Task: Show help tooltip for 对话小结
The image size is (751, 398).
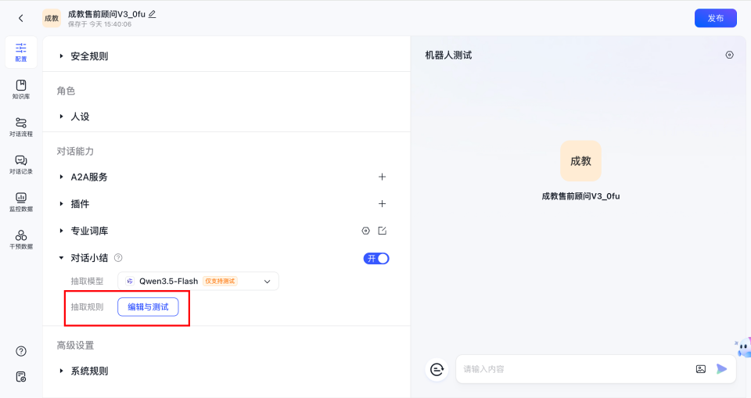Action: click(118, 258)
